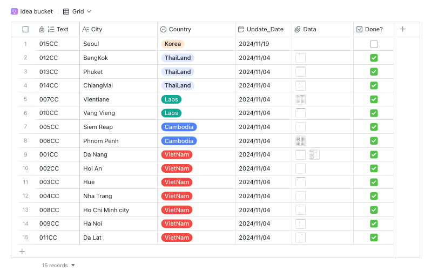This screenshot has height=278, width=438.
Task: Click the purple Idea bucket icon
Action: coord(14,11)
